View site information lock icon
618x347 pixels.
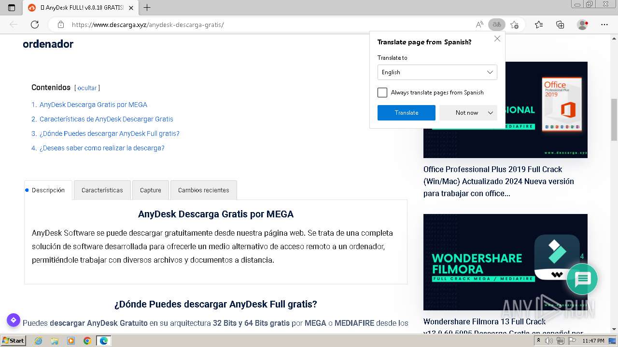tap(61, 25)
